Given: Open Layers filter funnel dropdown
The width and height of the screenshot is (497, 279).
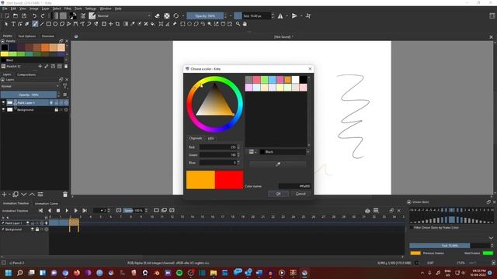Looking at the screenshot, I should 65,86.
